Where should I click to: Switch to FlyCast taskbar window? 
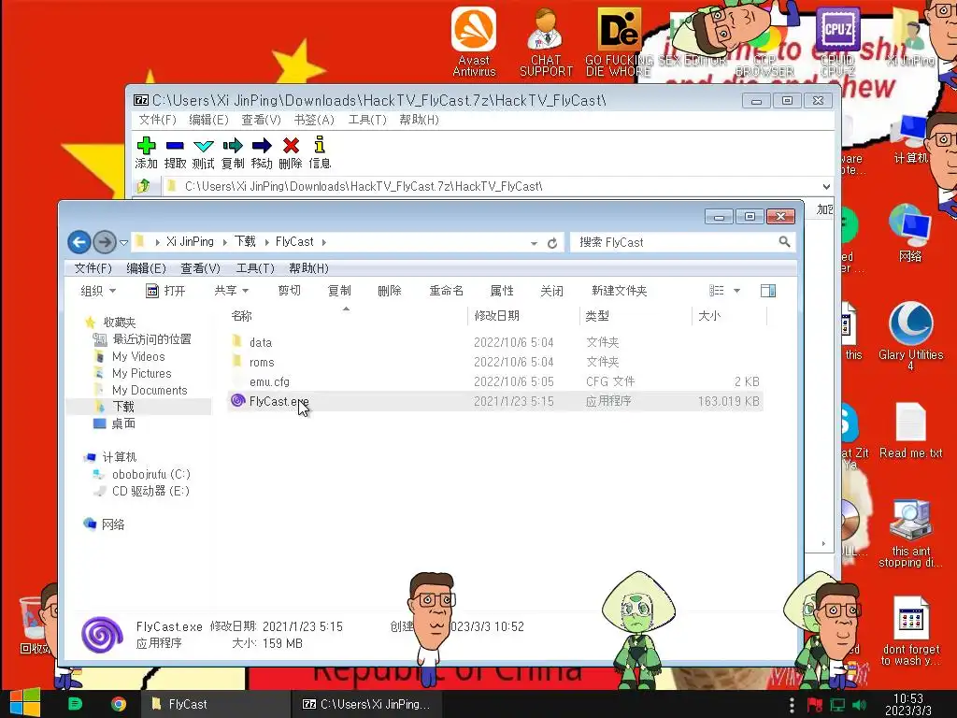[x=215, y=704]
